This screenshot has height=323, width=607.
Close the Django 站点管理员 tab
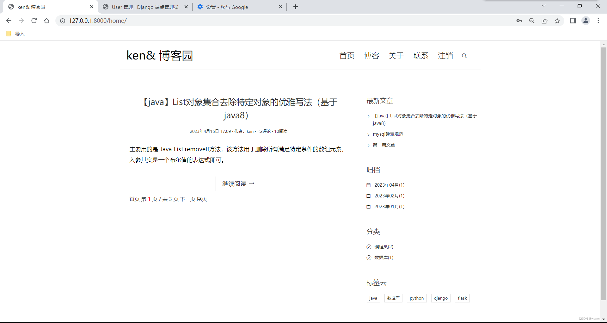click(x=186, y=7)
